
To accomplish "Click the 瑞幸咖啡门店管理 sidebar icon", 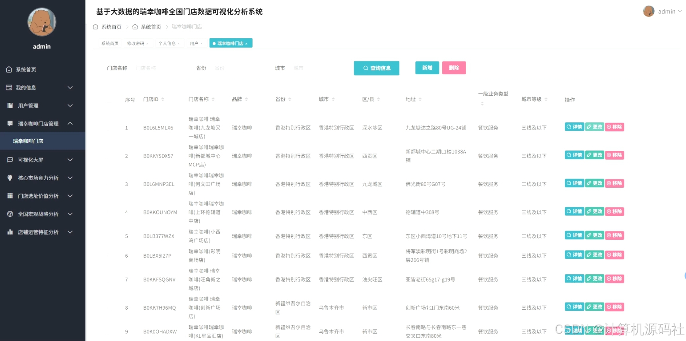I will [10, 123].
